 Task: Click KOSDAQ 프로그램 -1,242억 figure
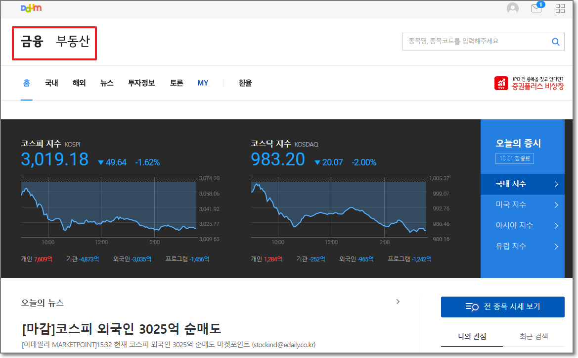tap(409, 259)
